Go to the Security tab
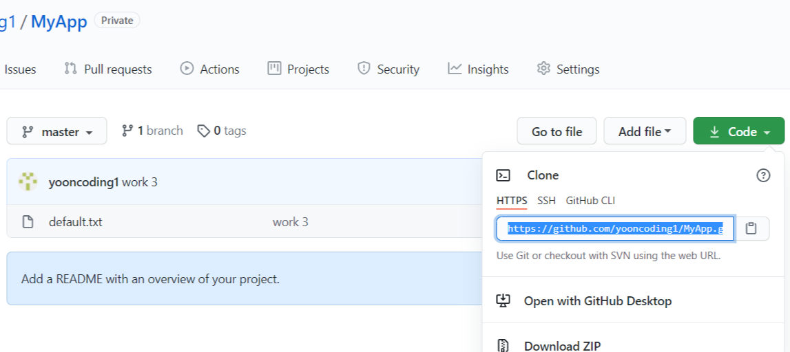The width and height of the screenshot is (790, 352). [x=388, y=69]
